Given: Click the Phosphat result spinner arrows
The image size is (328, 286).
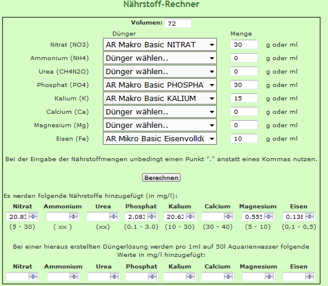Looking at the screenshot, I should point(151,217).
